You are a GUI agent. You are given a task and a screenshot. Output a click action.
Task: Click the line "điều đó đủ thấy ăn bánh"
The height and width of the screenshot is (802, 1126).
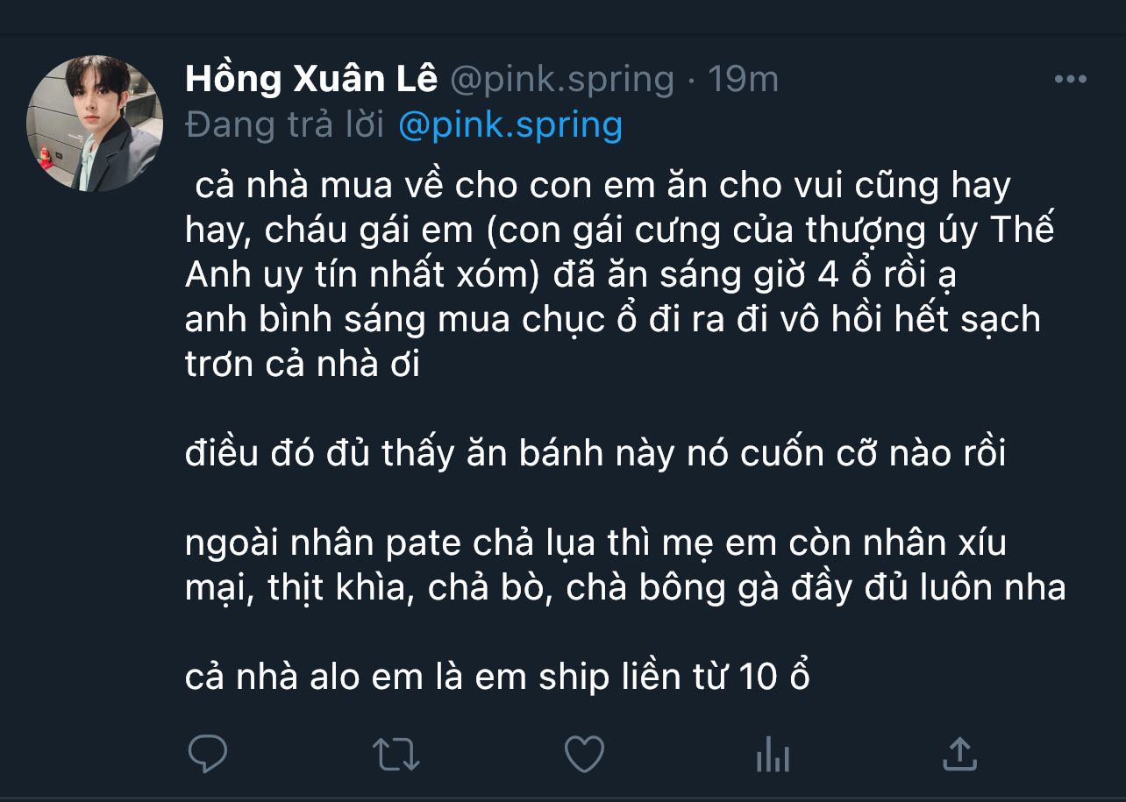coord(595,454)
